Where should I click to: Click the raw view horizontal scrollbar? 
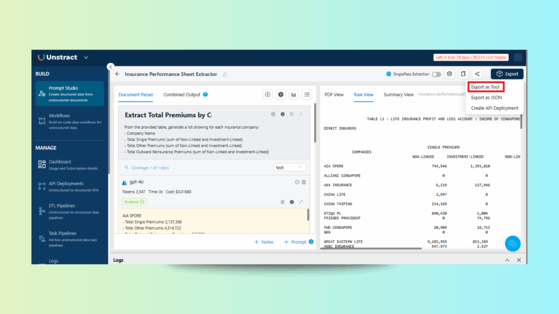371,249
